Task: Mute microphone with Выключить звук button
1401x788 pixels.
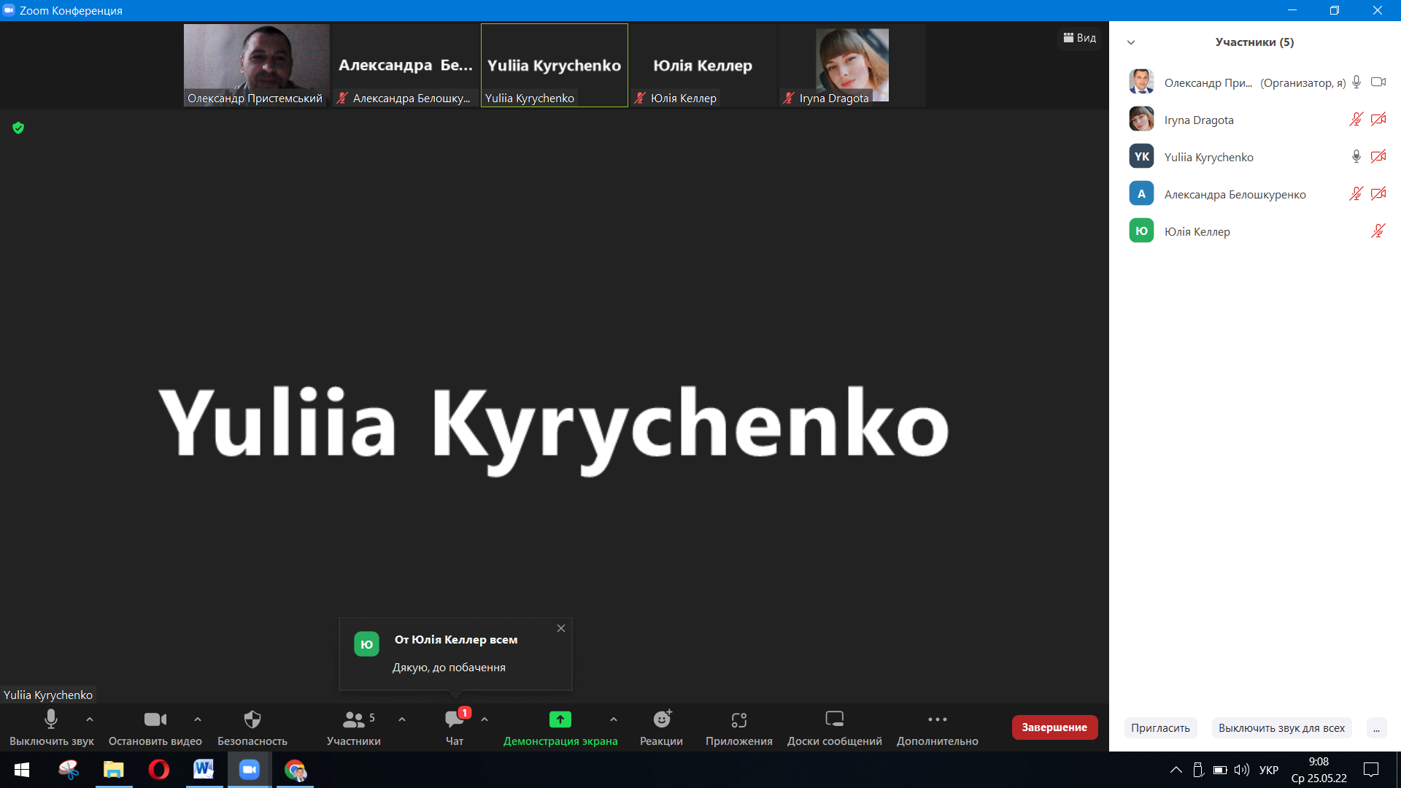Action: click(51, 727)
